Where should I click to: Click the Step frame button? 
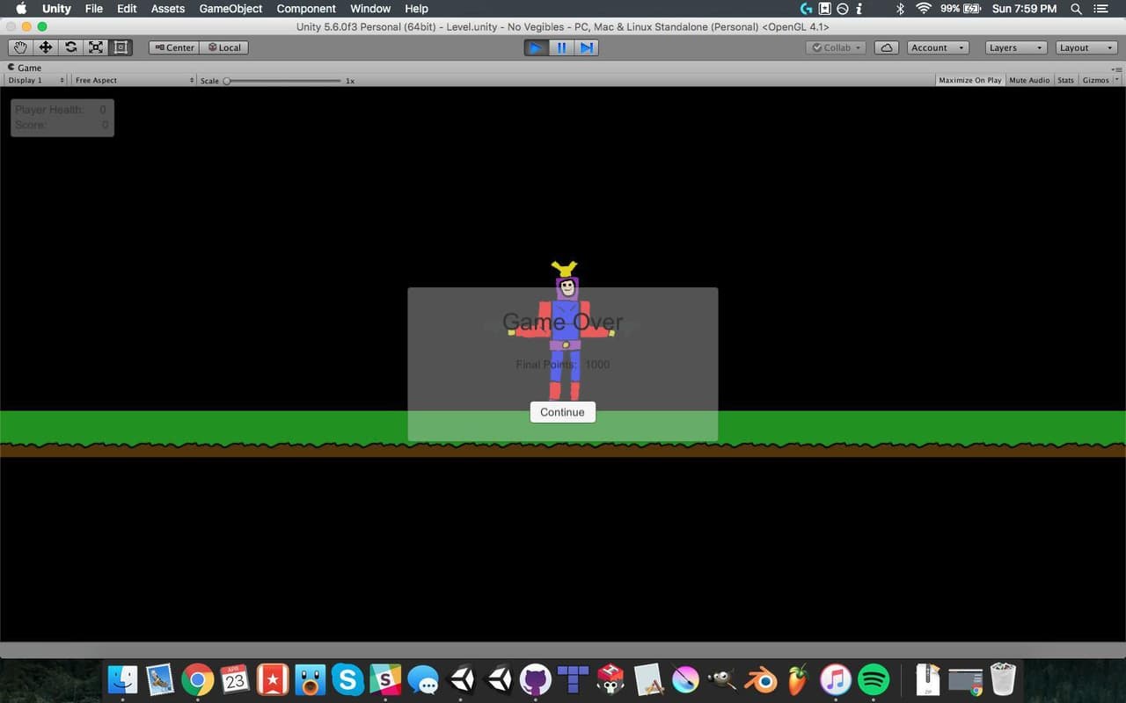click(x=587, y=47)
